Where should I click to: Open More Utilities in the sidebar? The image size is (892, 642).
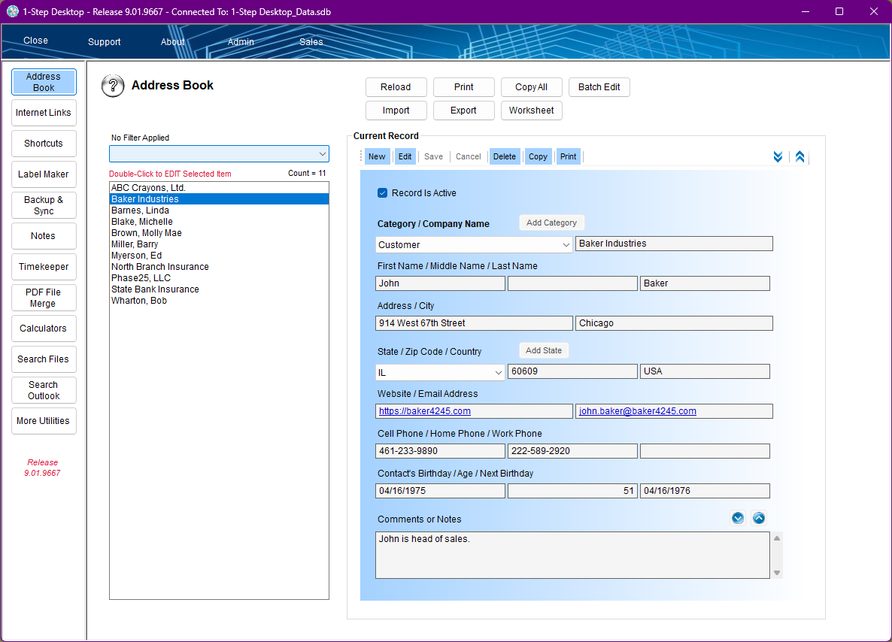coord(44,421)
